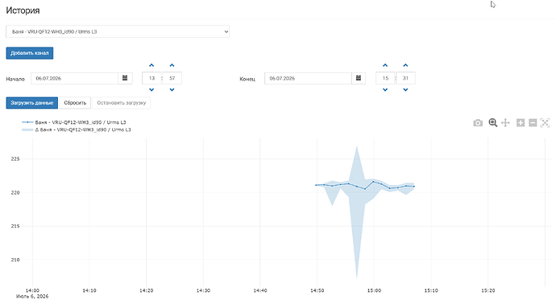The height and width of the screenshot is (304, 556).
Task: Increase end minutes with up chevron
Action: pos(405,65)
